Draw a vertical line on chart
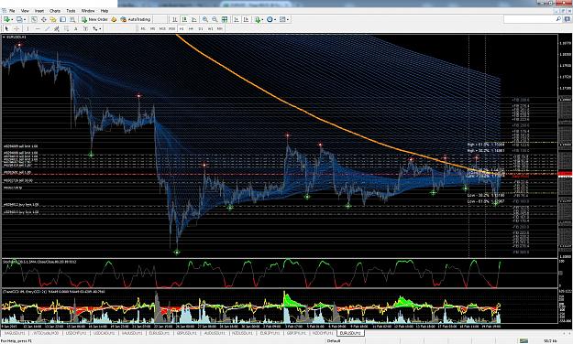 tap(28, 28)
